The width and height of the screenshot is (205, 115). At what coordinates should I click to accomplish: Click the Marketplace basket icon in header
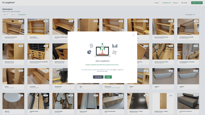click(170, 3)
